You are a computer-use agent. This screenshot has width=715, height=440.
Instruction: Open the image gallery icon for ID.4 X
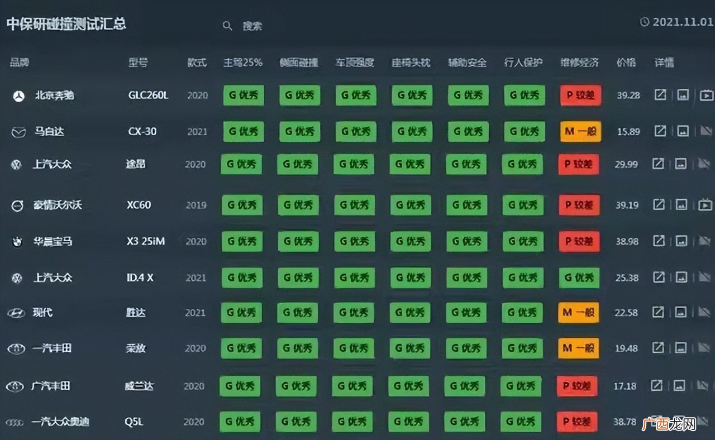(x=681, y=277)
